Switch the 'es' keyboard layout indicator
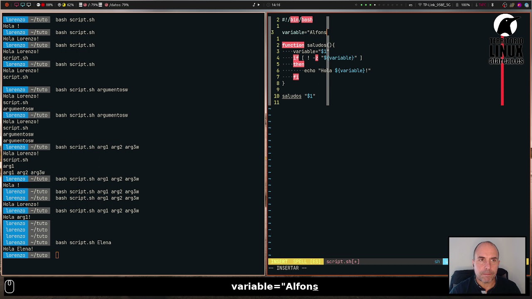The image size is (532, 299). pos(411,5)
